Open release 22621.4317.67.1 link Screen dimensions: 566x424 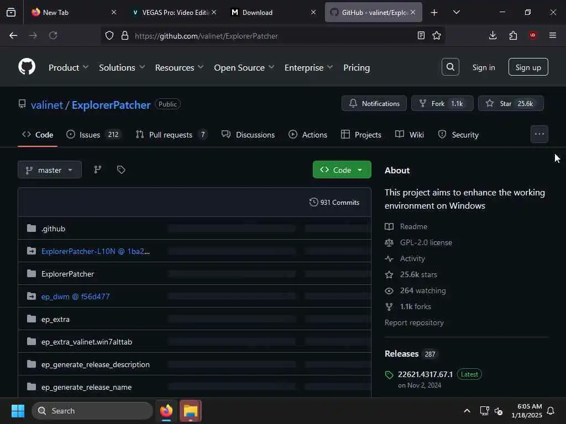click(425, 374)
